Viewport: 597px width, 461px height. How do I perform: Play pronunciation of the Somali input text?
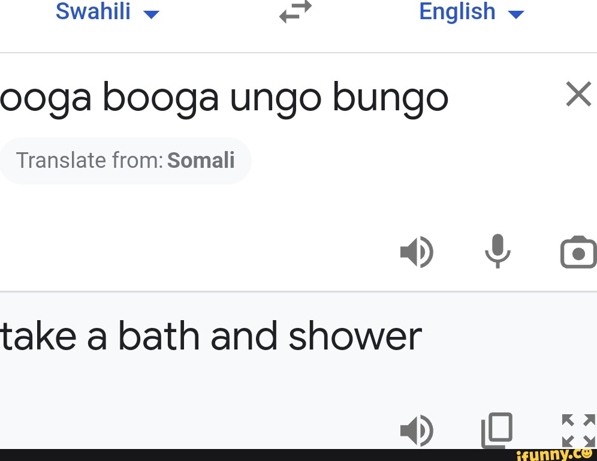click(x=417, y=252)
